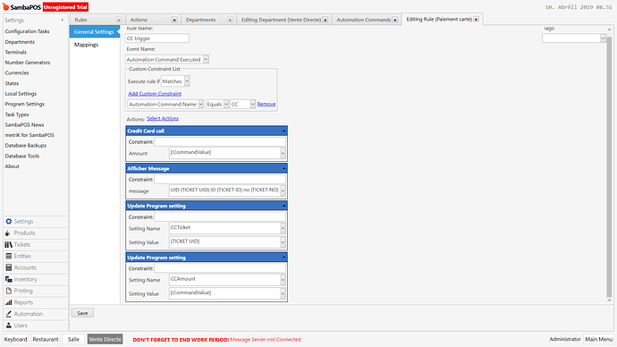Close the Rules tab
Image resolution: width=617 pixels, height=347 pixels.
pos(119,20)
